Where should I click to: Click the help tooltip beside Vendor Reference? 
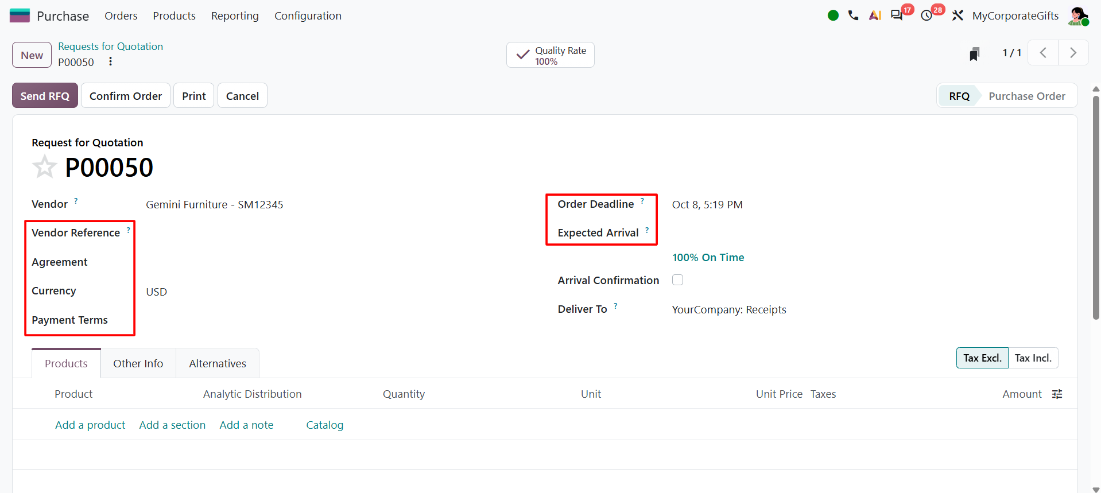(128, 230)
